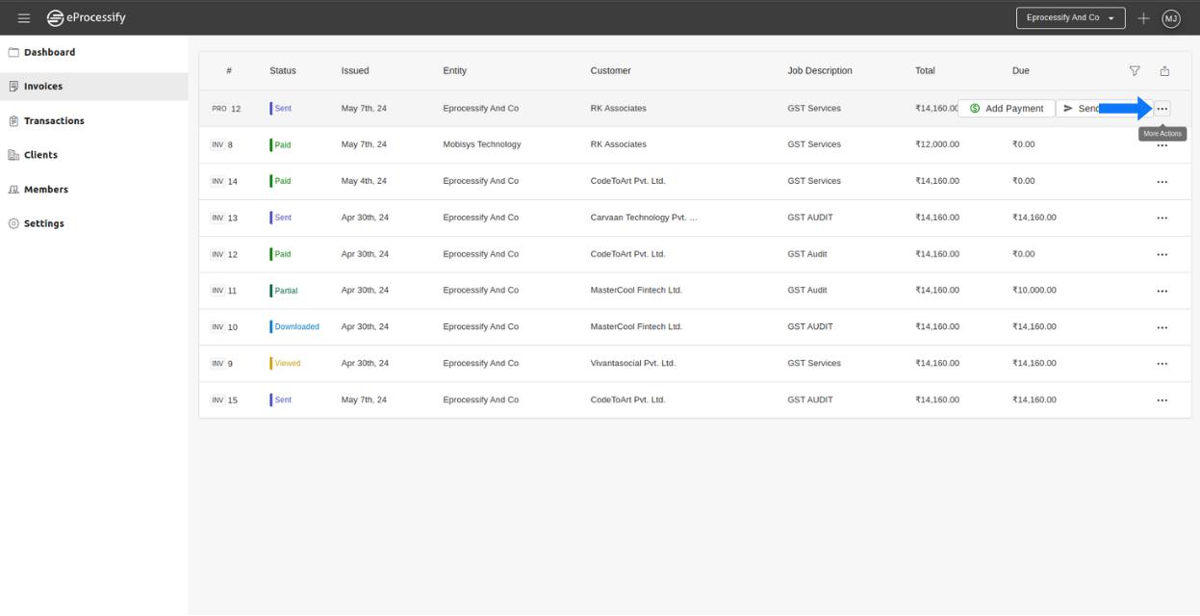Click the eProcessify logo
1200x616 pixels.
[87, 18]
